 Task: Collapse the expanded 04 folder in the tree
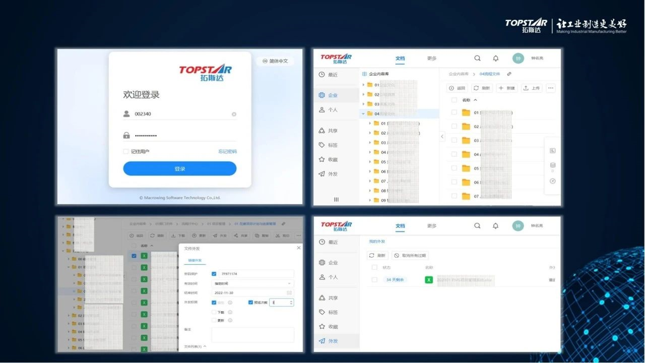pos(363,114)
